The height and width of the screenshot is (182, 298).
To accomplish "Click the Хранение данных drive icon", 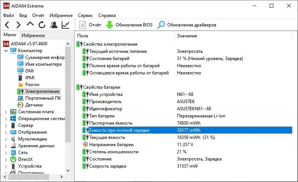I will pos(13,146).
